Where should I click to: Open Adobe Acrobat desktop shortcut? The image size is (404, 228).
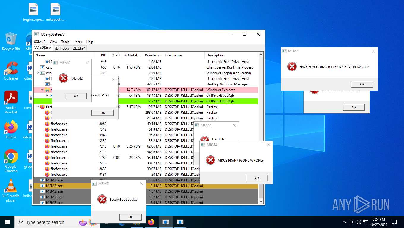pyautogui.click(x=11, y=102)
